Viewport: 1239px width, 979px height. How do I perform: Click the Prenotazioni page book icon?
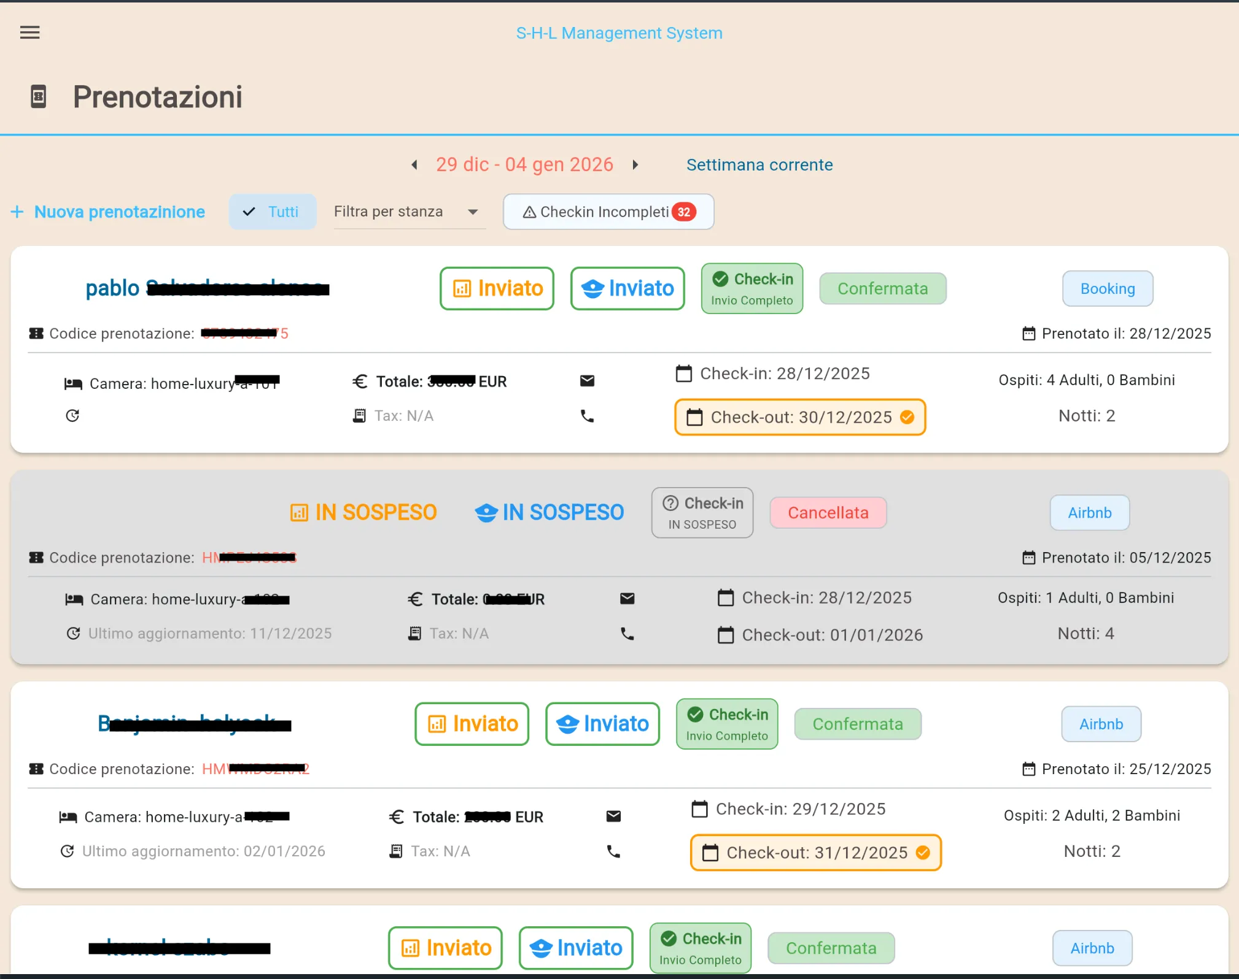click(x=38, y=97)
